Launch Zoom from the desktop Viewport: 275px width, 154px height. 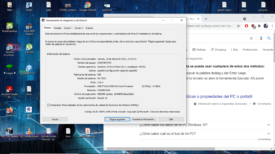(x=29, y=6)
